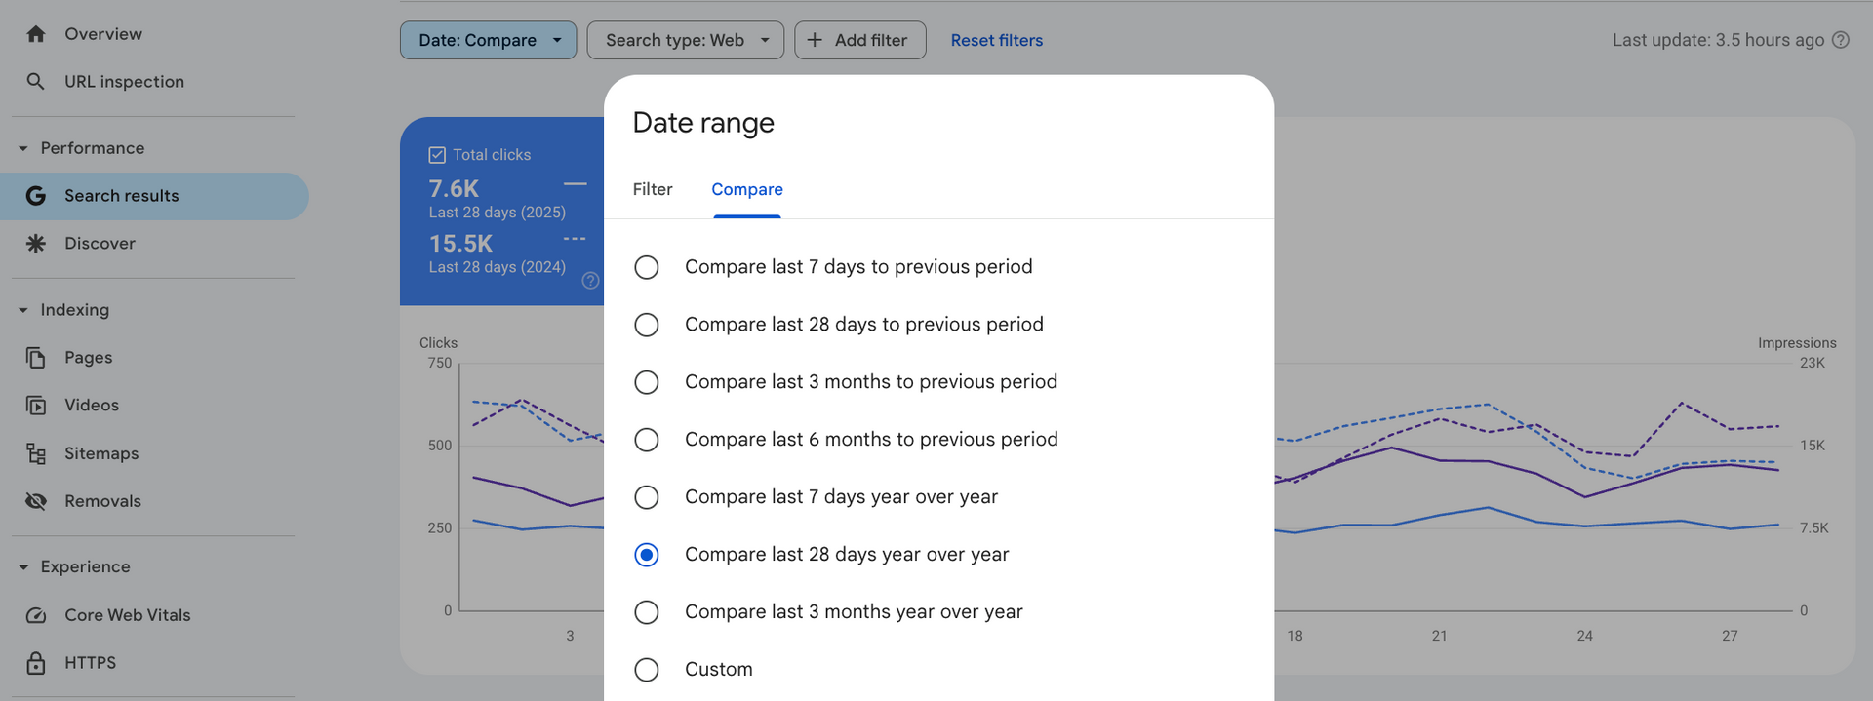1873x701 pixels.
Task: Click the Add filter button
Action: pos(859,40)
